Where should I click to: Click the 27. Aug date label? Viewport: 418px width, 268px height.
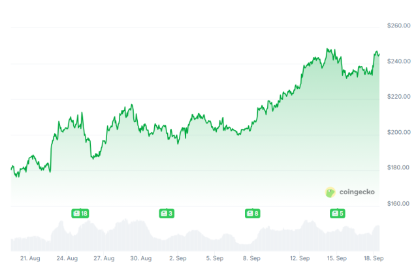tap(104, 258)
